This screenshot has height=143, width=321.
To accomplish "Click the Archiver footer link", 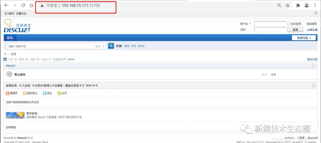I will [289, 138].
